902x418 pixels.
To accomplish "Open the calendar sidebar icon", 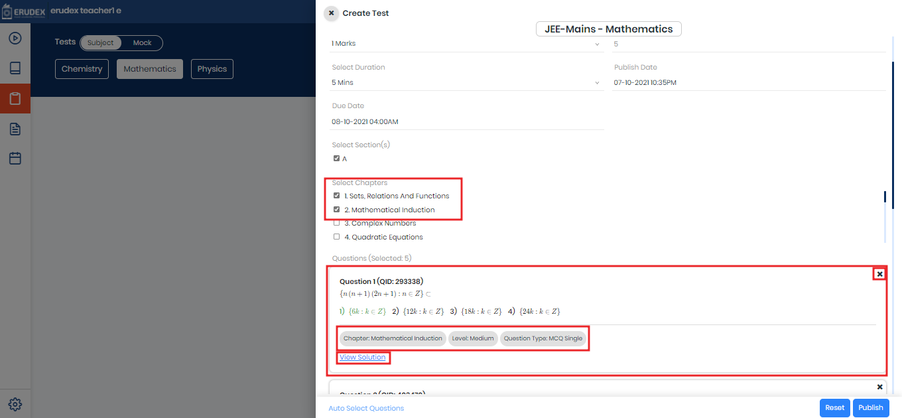I will 15,159.
